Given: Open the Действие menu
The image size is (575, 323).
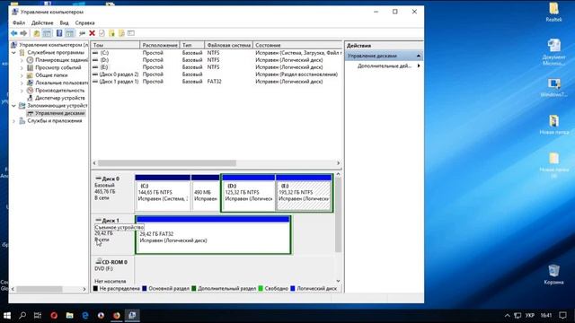Looking at the screenshot, I should coord(42,22).
